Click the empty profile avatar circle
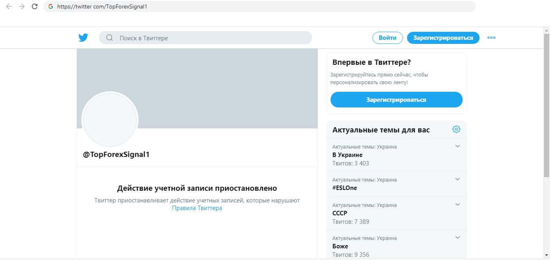Image resolution: width=550 pixels, height=260 pixels. point(110,120)
